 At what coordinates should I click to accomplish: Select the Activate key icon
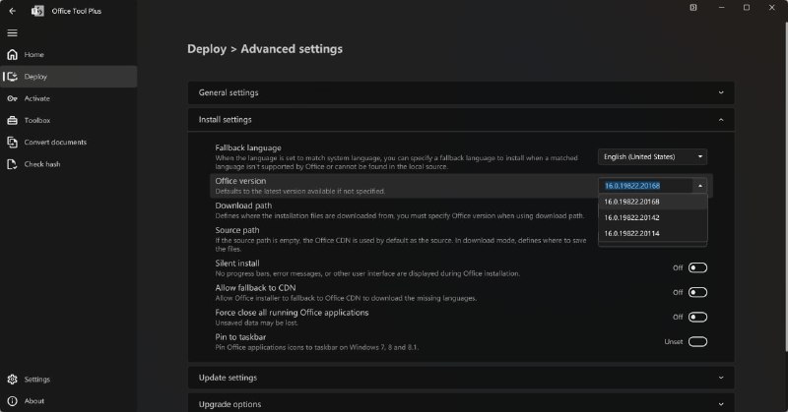pyautogui.click(x=13, y=98)
